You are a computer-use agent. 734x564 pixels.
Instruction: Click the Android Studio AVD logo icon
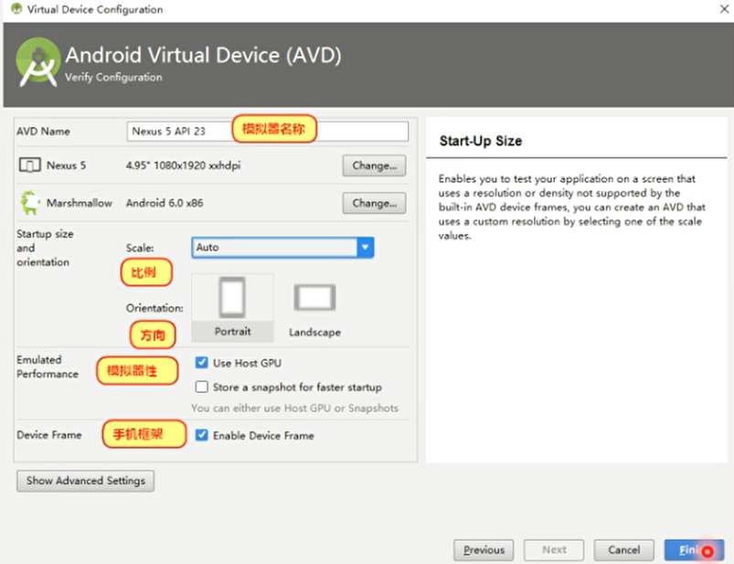(x=37, y=62)
